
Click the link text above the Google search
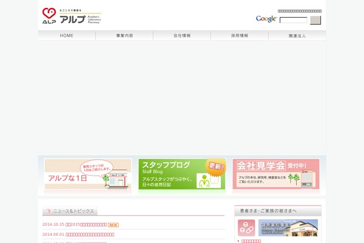300,11
